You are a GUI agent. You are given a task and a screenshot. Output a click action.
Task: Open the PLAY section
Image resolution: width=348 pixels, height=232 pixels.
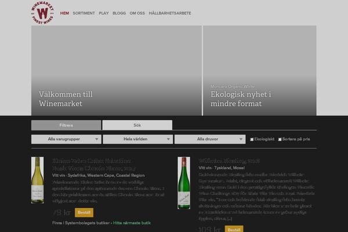104,13
